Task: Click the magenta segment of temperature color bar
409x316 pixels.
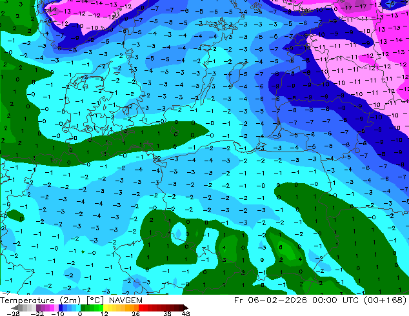Action: click(45, 308)
